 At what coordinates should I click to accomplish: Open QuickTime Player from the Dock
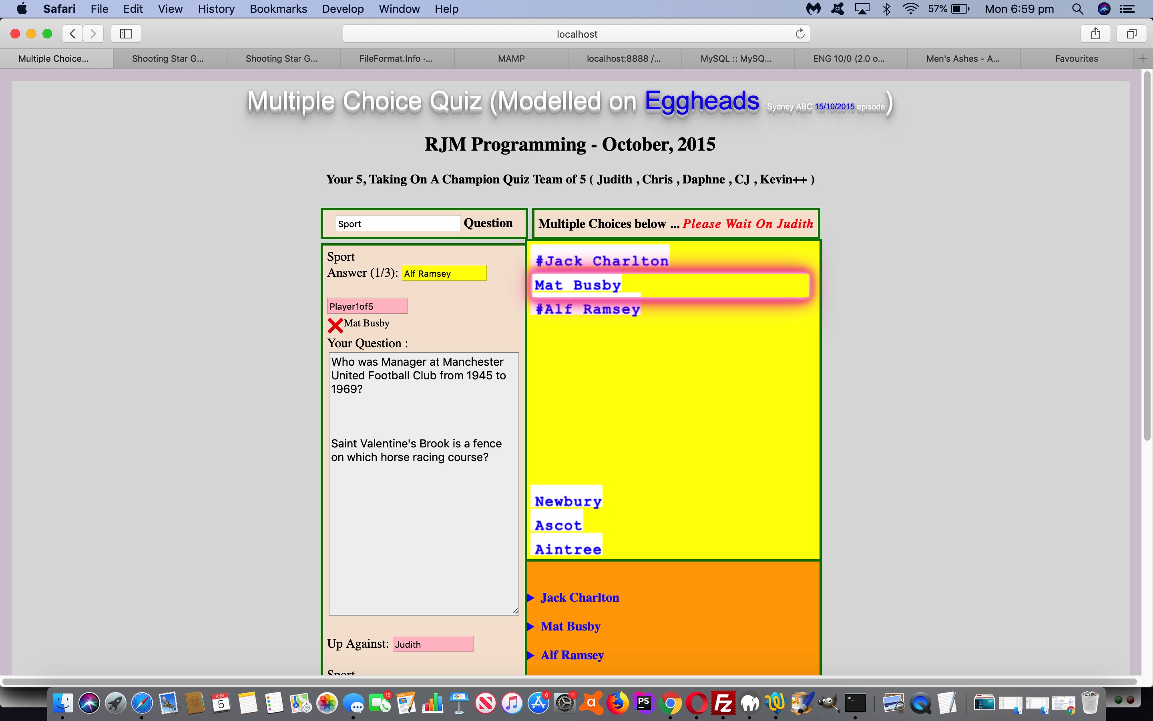pyautogui.click(x=920, y=703)
